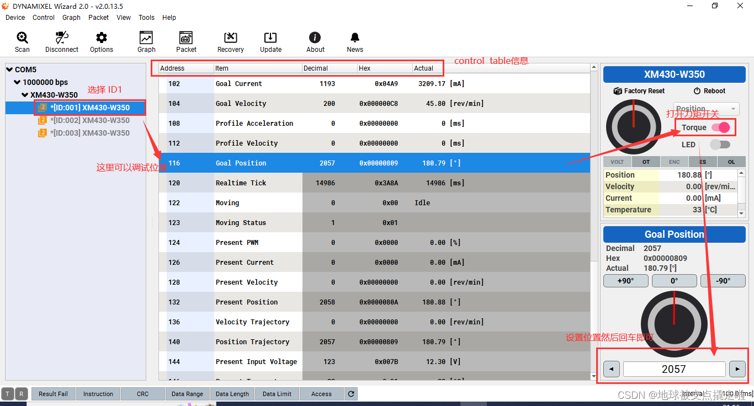Open the Tools menu
The image size is (754, 406).
146,18
